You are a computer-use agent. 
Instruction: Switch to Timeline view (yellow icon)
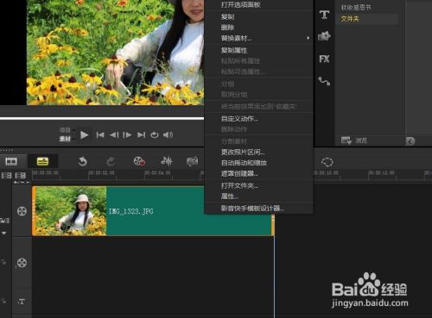pyautogui.click(x=42, y=161)
